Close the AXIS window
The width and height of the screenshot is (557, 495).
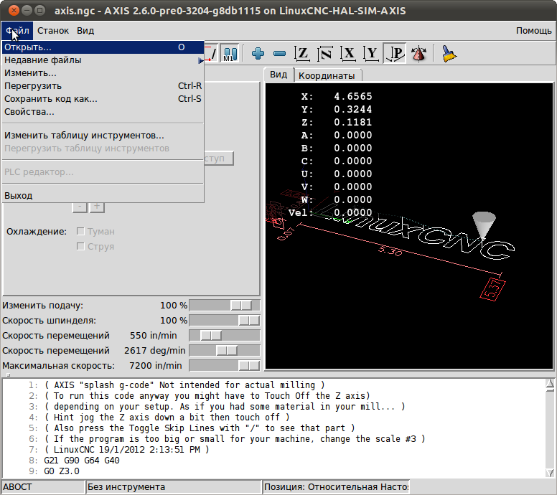tap(14, 10)
